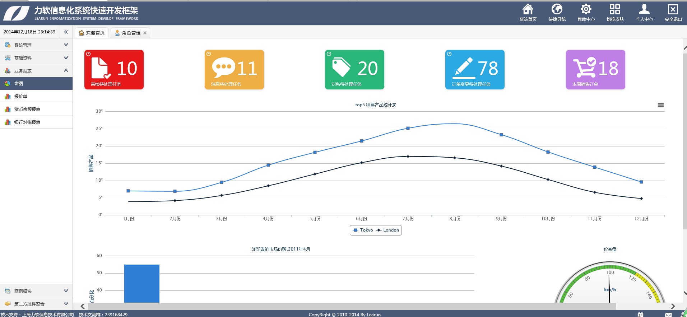The height and width of the screenshot is (317, 687).
Task: Open the red 审核待处理任务 tile
Action: coord(114,70)
